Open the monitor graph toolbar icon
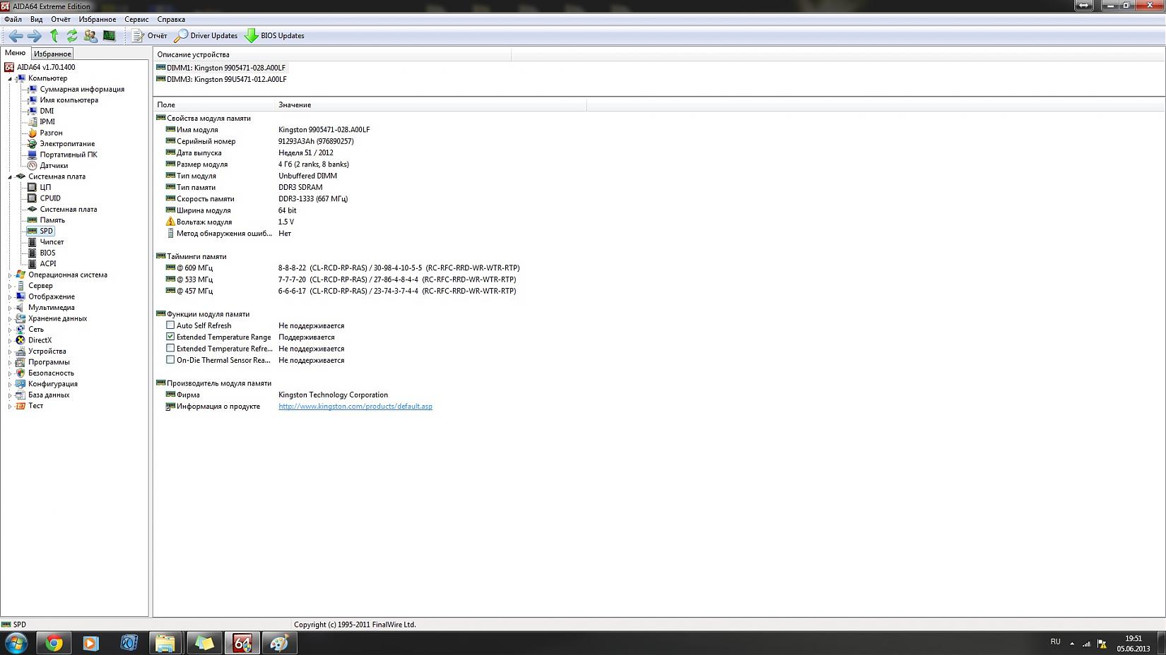Viewport: 1166px width, 655px height. pos(109,35)
